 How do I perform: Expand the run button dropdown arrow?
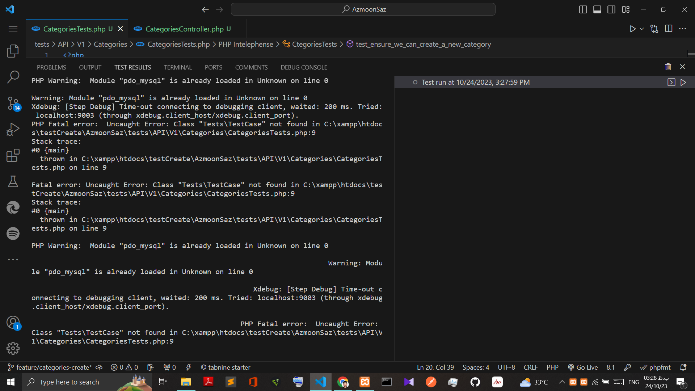[x=642, y=29]
